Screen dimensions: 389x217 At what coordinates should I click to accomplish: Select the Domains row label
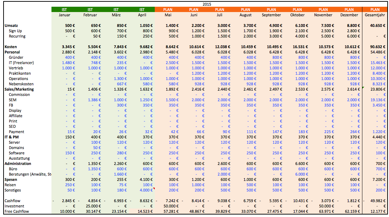coord(16,148)
